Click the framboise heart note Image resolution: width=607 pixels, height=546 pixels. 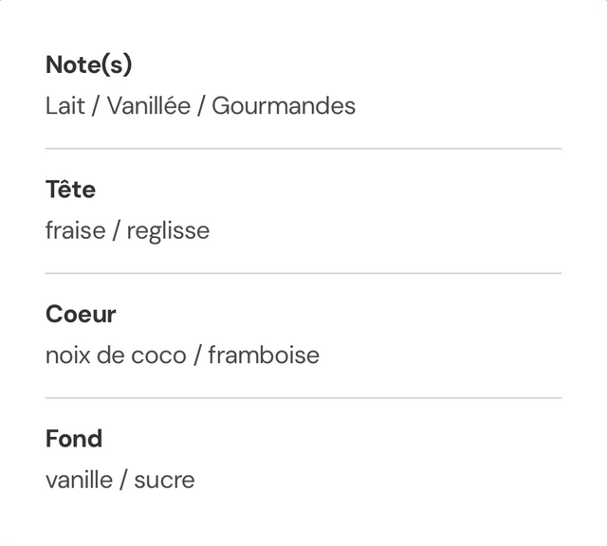coord(264,355)
